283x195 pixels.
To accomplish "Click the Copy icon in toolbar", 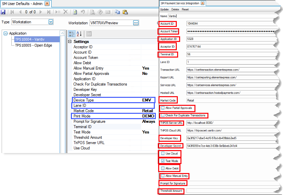I will [x=117, y=12].
